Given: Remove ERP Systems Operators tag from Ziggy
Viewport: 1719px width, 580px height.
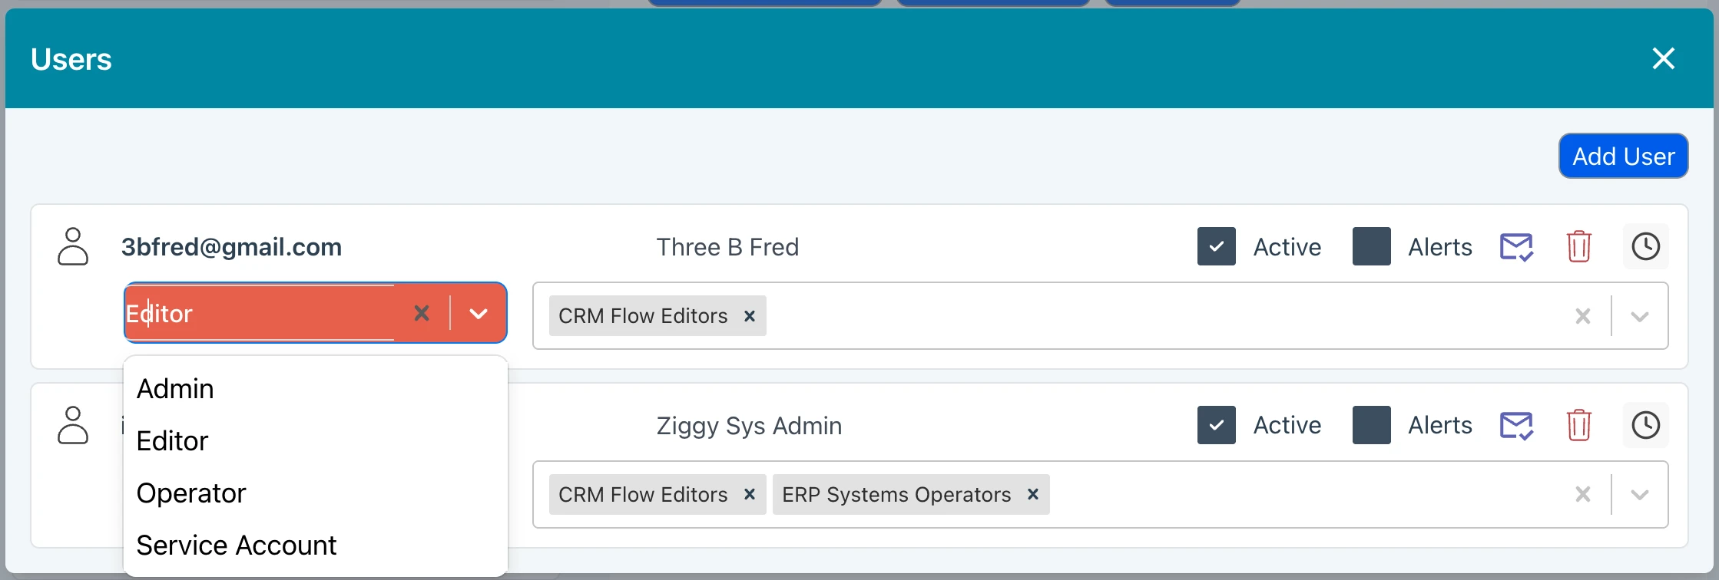Looking at the screenshot, I should point(1033,495).
